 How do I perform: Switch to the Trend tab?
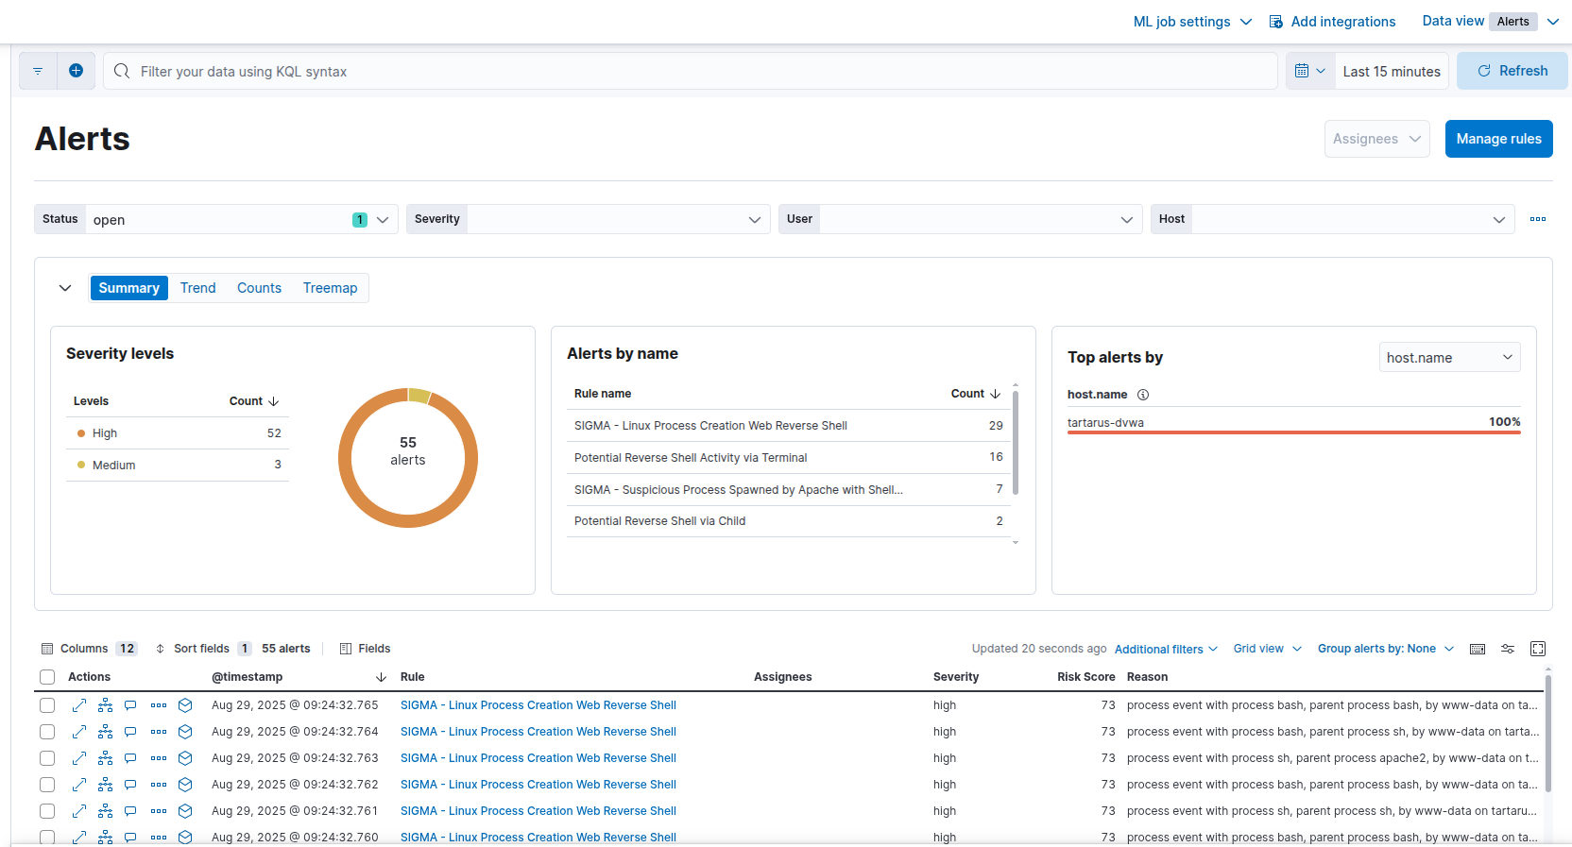[x=198, y=288]
